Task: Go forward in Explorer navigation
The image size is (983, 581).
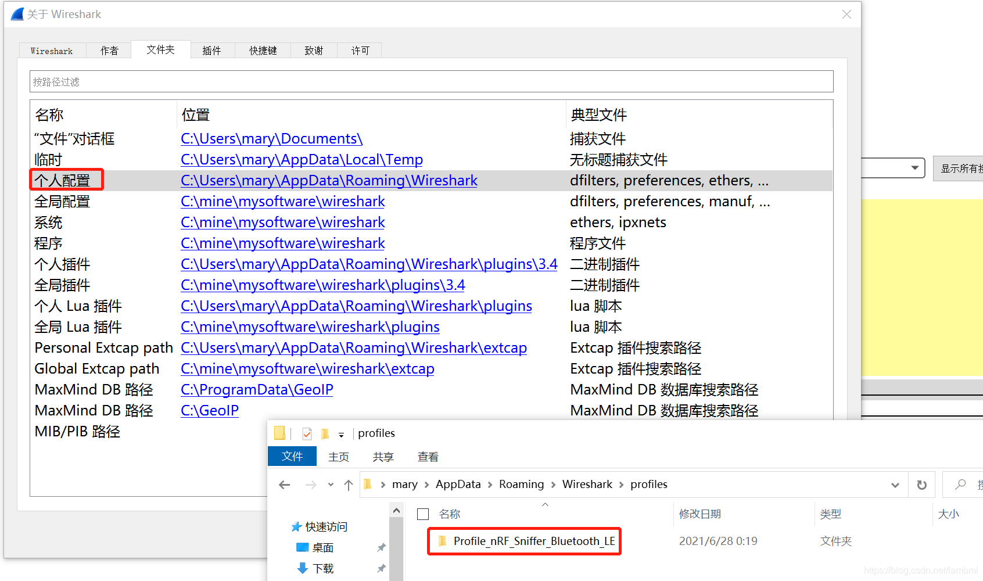Action: tap(311, 485)
